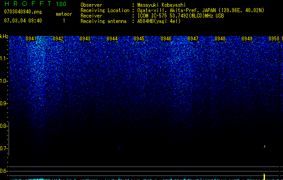Image resolution: width=283 pixels, height=180 pixels.
Task: Click the 'Receiving antenna' label
Action: 103,21
